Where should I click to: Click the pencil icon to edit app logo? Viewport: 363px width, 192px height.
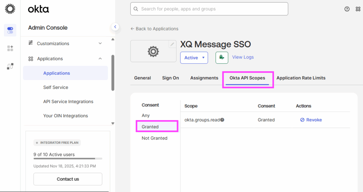[x=172, y=44]
